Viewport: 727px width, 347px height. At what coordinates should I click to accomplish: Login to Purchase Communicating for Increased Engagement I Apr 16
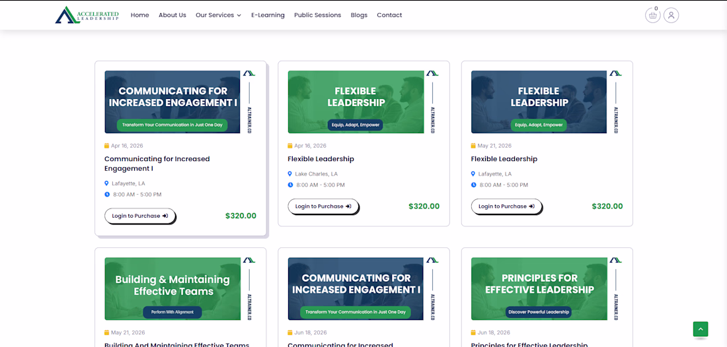[139, 216]
